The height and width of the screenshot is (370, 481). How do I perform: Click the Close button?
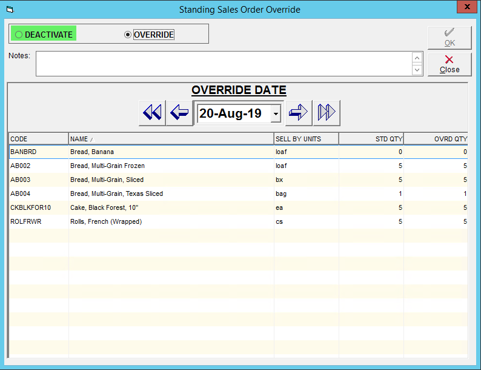pyautogui.click(x=449, y=64)
